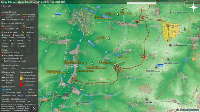
Task: Click the distance scale bar
Action: [x=156, y=3]
